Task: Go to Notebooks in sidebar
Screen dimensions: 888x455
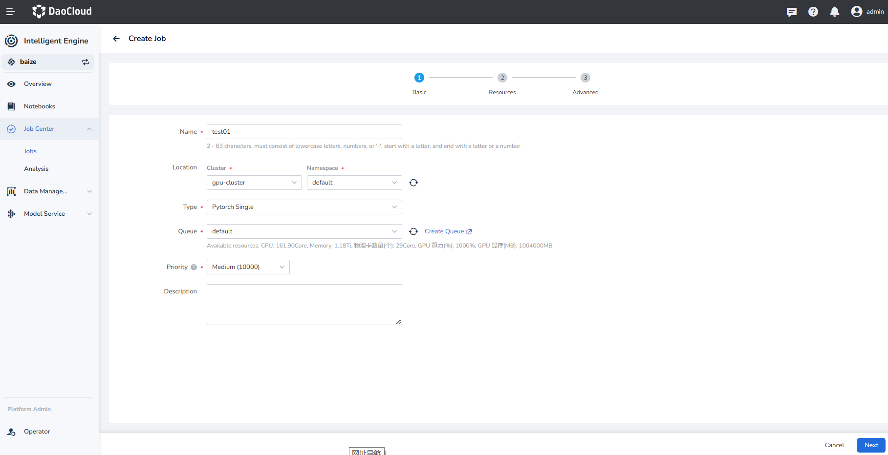Action: [x=39, y=106]
